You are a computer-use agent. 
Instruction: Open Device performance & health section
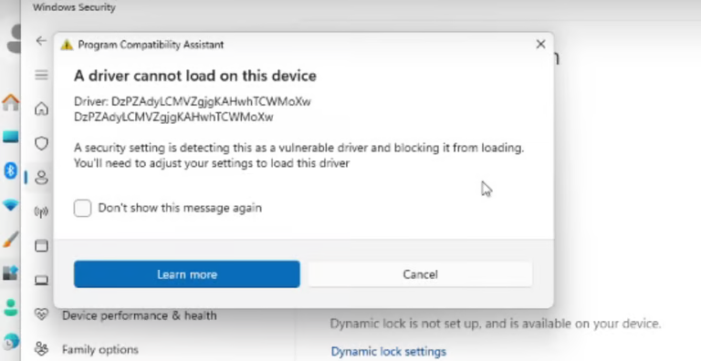point(140,315)
